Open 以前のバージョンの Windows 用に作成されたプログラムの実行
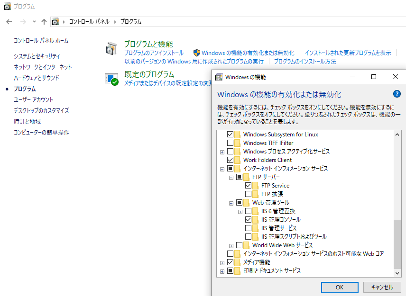The height and width of the screenshot is (296, 406). 194,62
